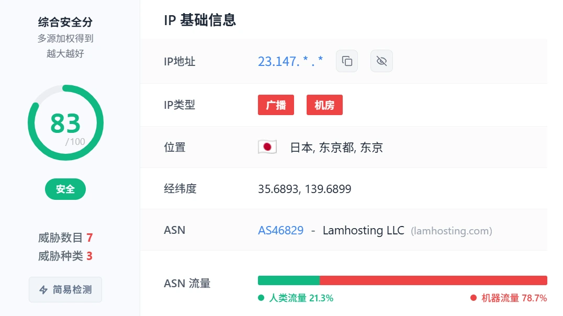This screenshot has width=563, height=316.
Task: Click the 机房 IP type tag
Action: (x=324, y=105)
